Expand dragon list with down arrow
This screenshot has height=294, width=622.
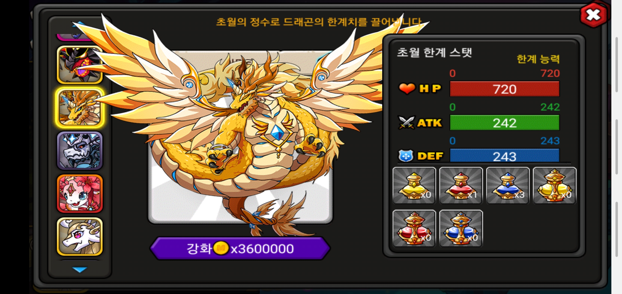[x=80, y=269]
